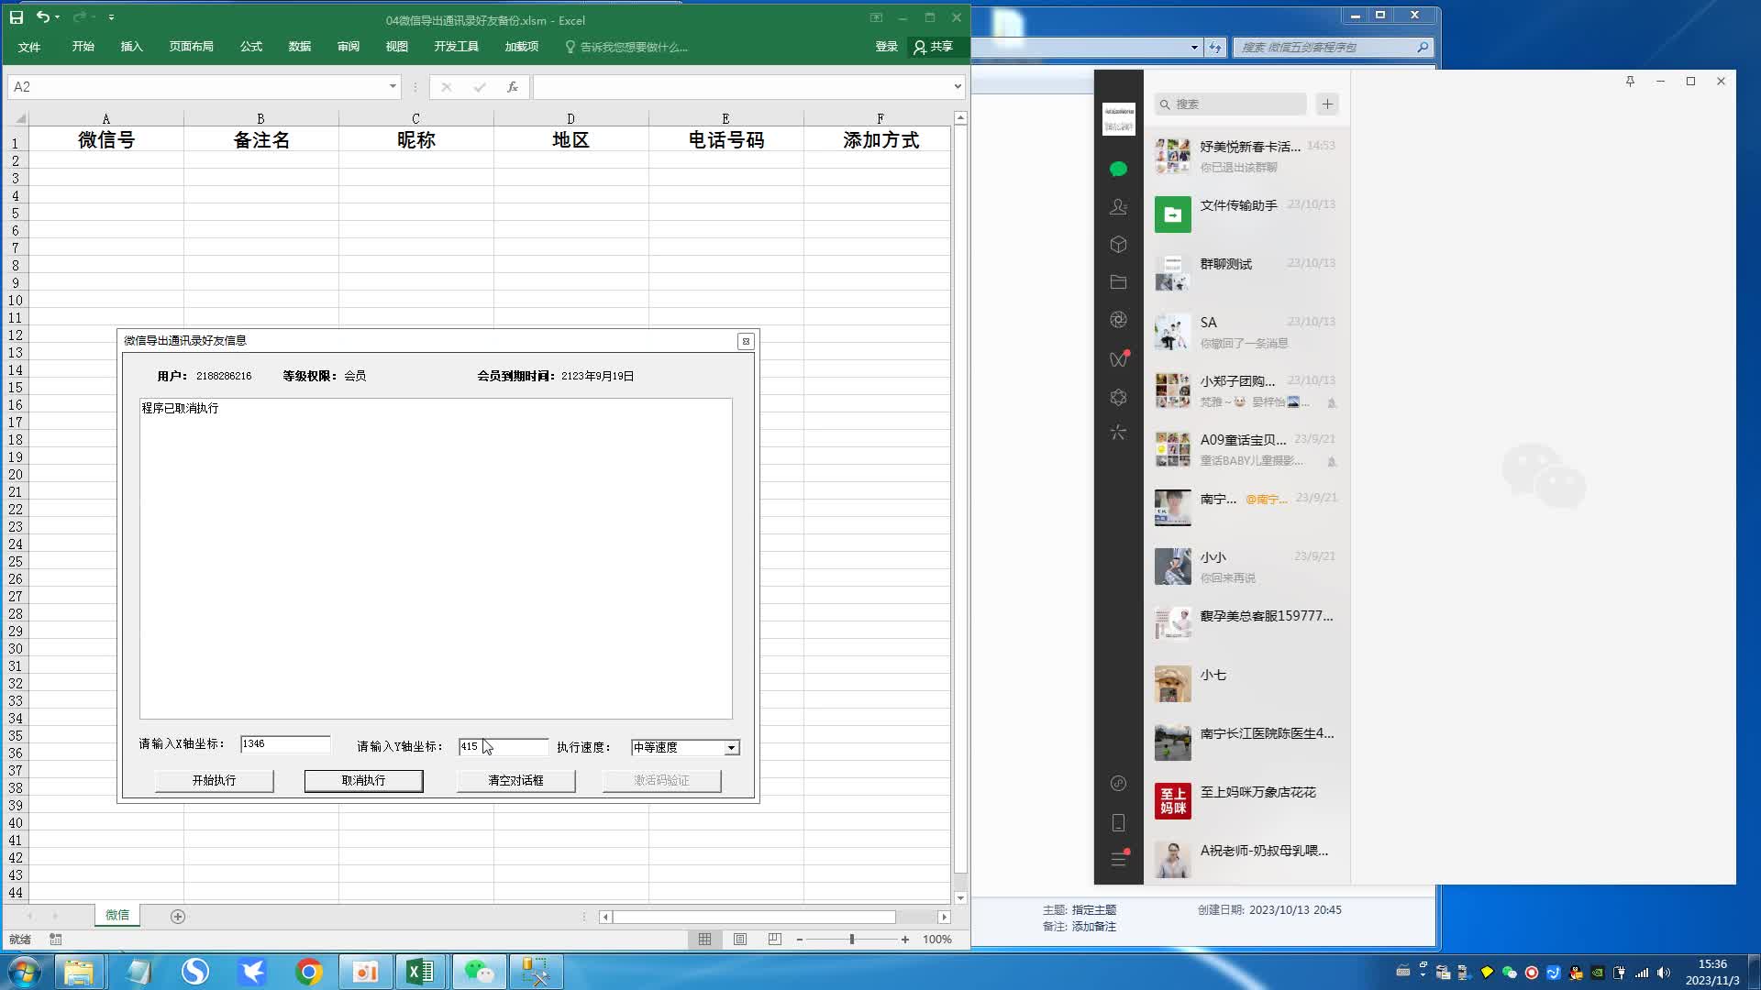
Task: Open quick access toolbar customize arrow
Action: click(x=111, y=17)
